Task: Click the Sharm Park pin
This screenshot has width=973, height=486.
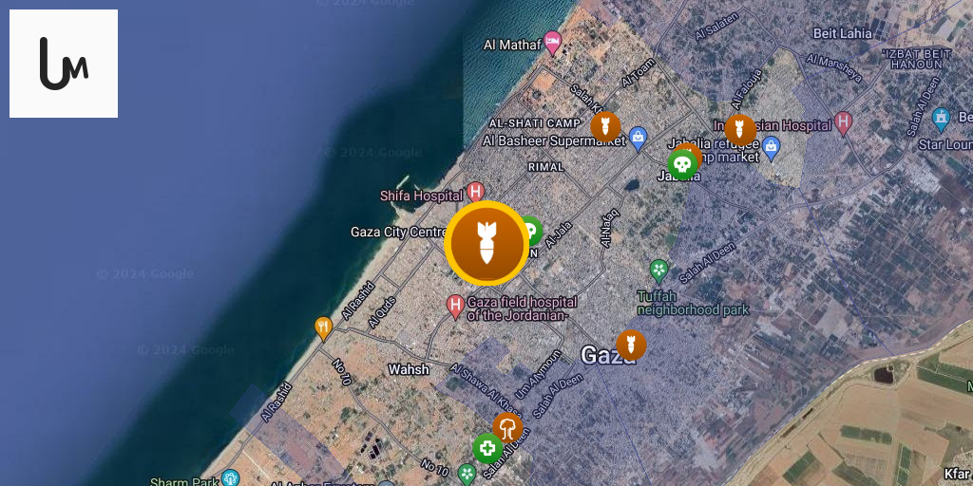Action: (230, 478)
